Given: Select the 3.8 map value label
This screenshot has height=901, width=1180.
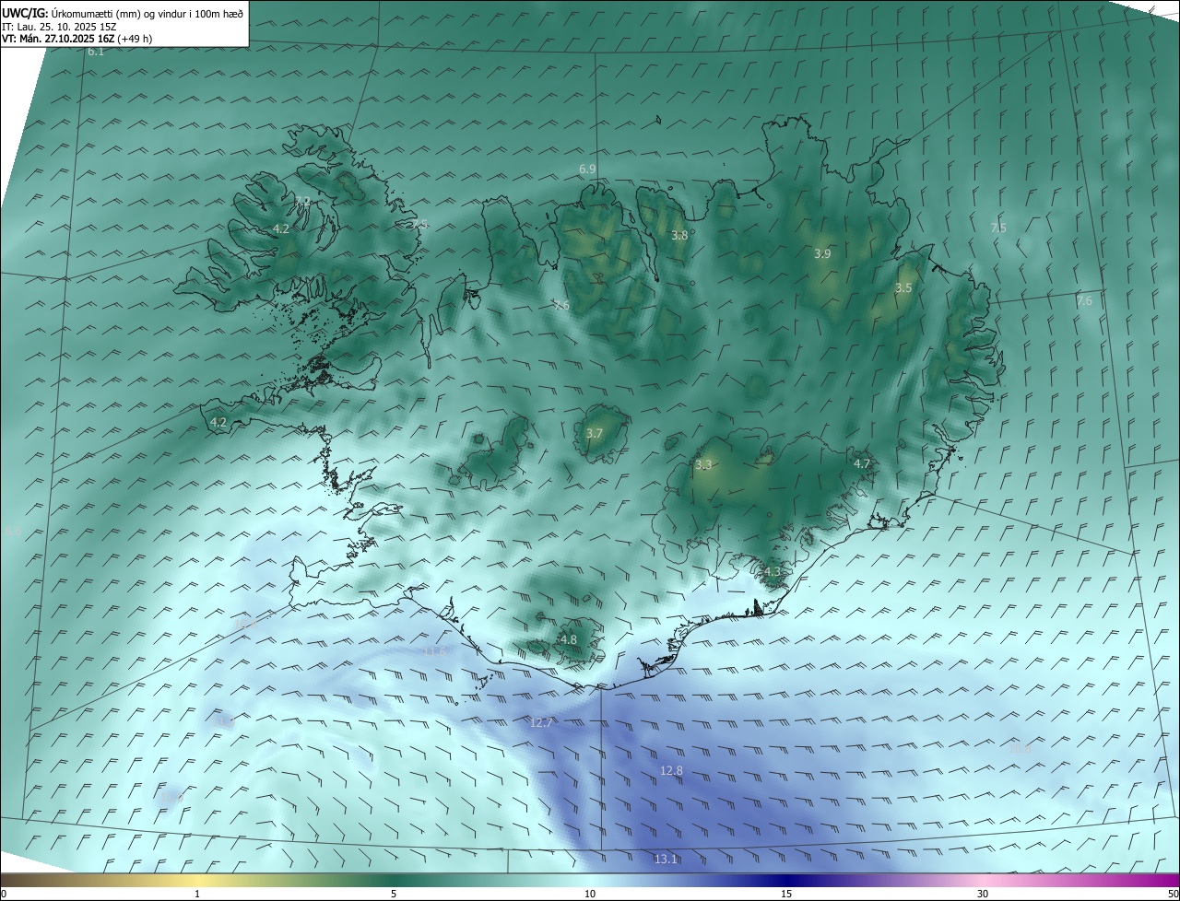Looking at the screenshot, I should (679, 235).
